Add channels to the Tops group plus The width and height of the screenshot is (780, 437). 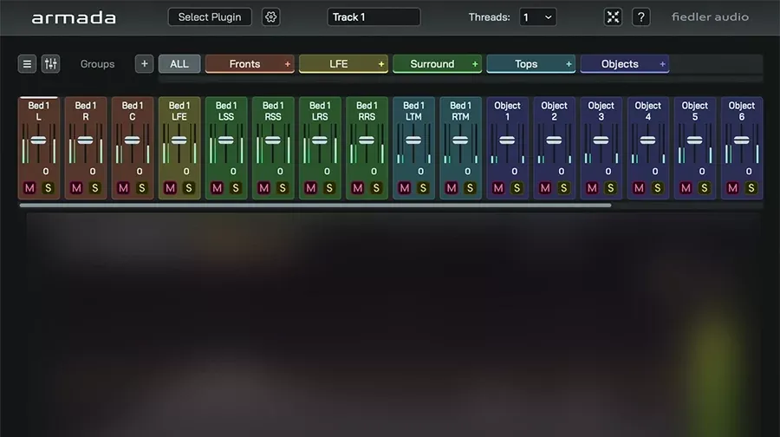point(569,64)
